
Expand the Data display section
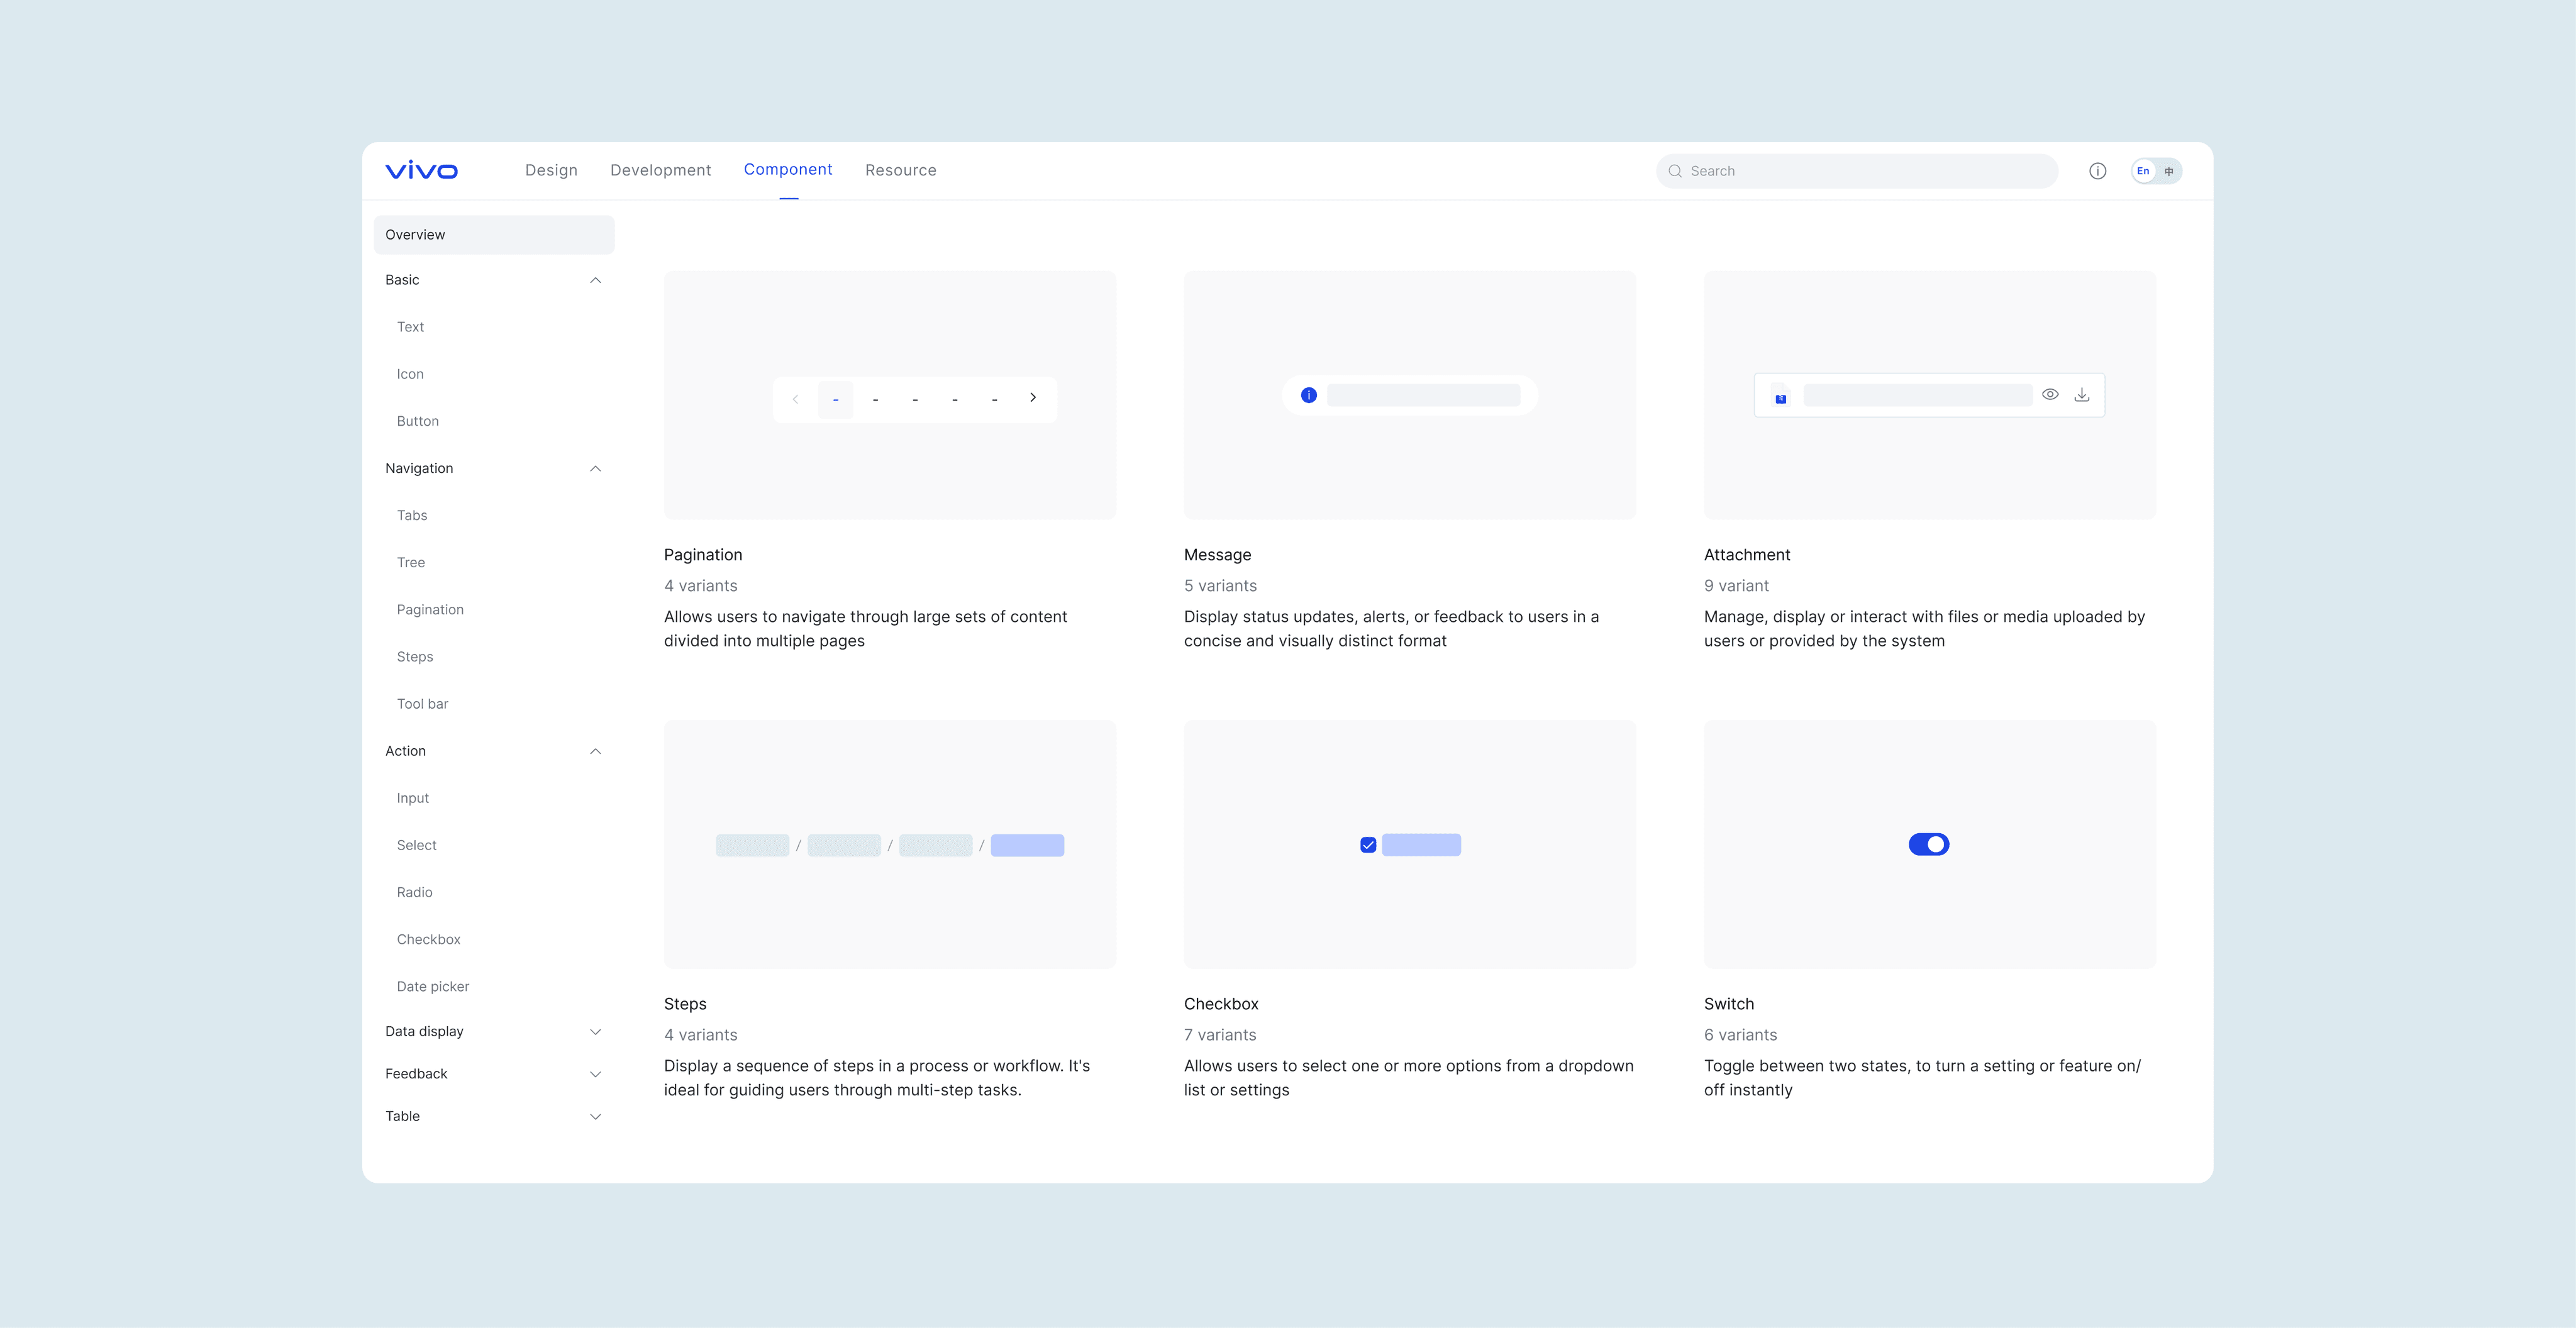click(x=595, y=1032)
